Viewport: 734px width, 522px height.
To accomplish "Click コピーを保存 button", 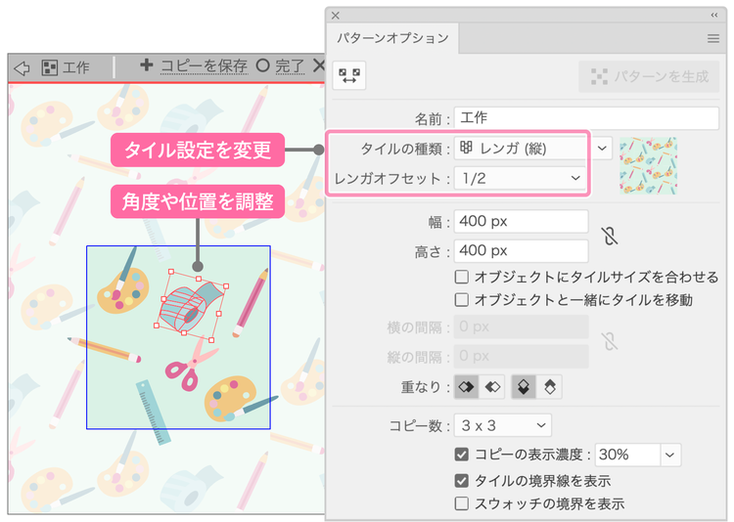I will [x=204, y=65].
